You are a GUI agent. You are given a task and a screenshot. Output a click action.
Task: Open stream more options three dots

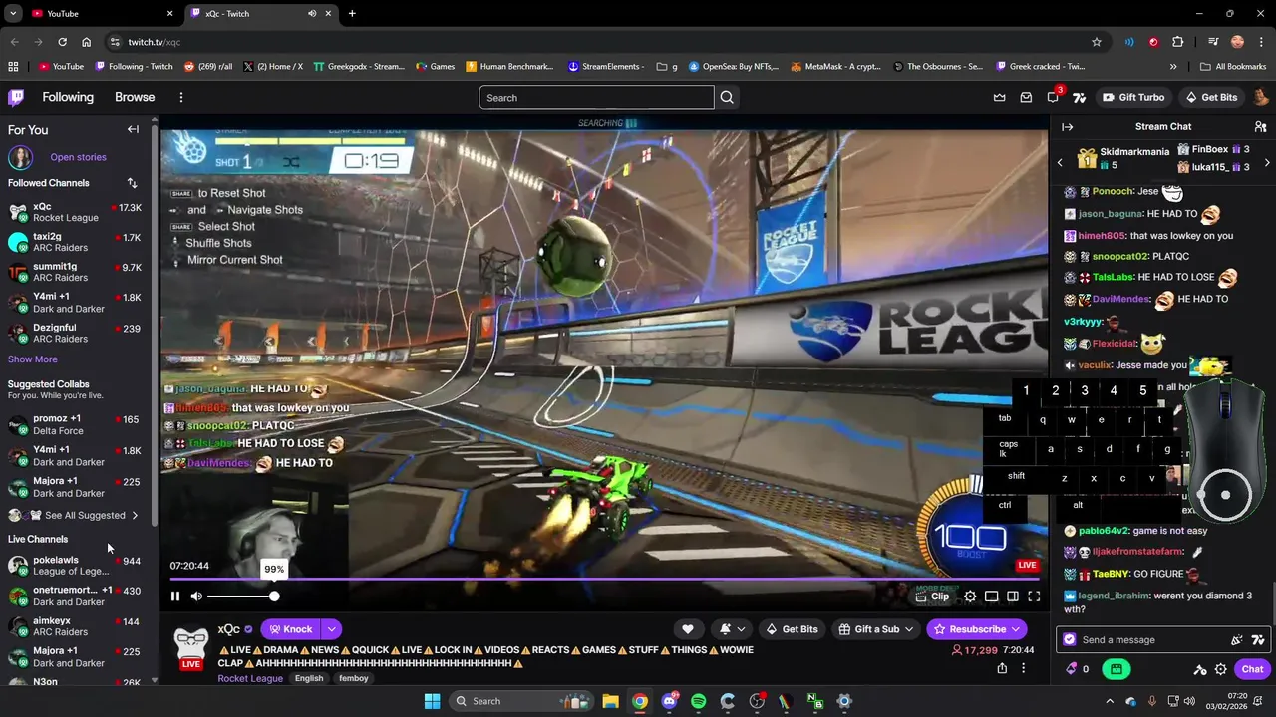[x=1023, y=668]
